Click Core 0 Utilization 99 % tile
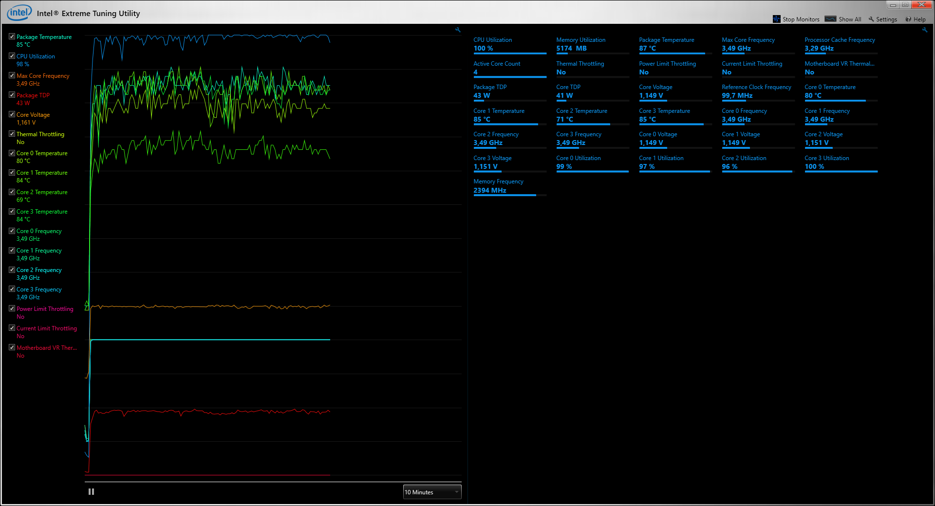Viewport: 935px width, 506px height. click(593, 163)
